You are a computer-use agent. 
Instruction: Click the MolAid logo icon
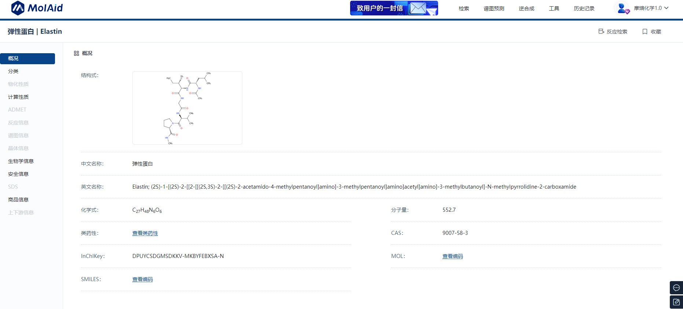(x=18, y=8)
